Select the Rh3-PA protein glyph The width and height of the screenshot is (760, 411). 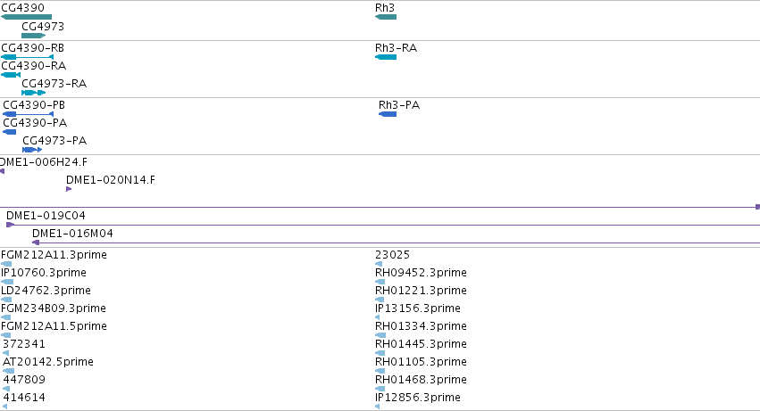pyautogui.click(x=388, y=114)
